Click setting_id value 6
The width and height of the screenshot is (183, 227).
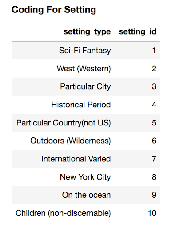coord(154,141)
